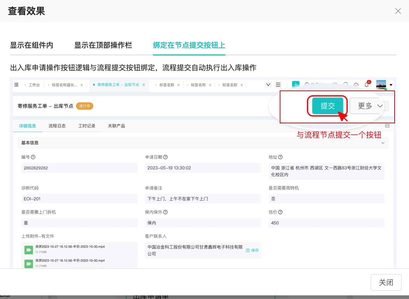Click the 关闭 button
Screen dimensions: 409x299
point(386,282)
